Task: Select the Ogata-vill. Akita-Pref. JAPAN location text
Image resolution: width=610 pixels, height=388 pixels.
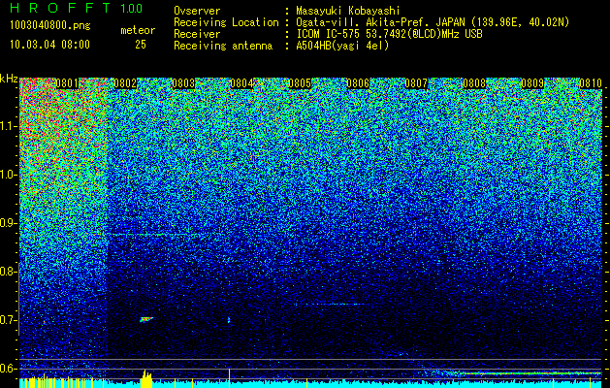Action: (433, 22)
